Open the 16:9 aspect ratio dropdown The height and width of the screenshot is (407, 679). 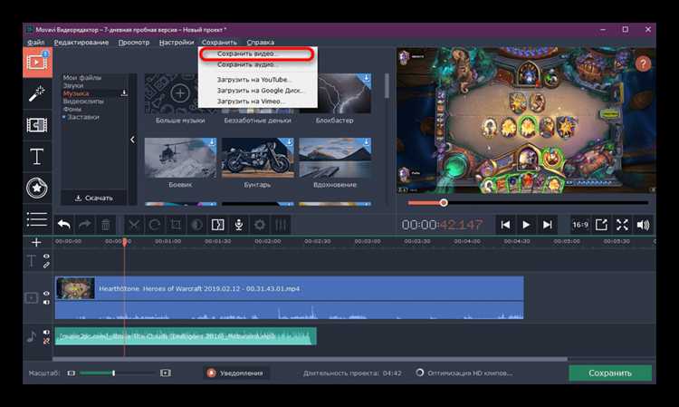point(580,225)
